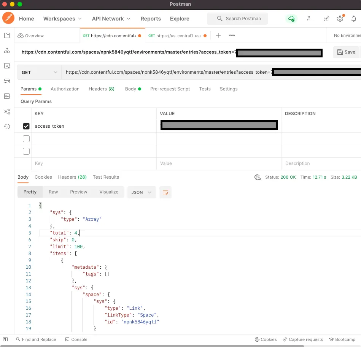Expand the API Network dropdown
The width and height of the screenshot is (361, 347).
coord(111,19)
